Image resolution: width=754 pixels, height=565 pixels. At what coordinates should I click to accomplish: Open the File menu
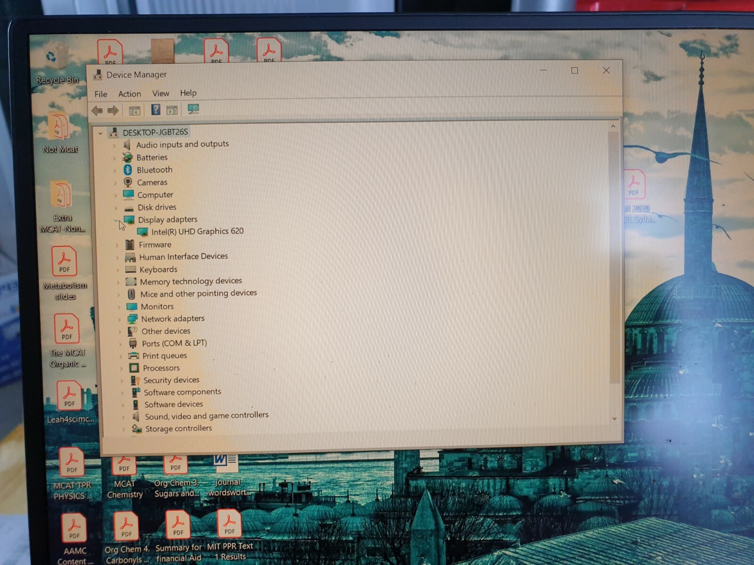(100, 94)
